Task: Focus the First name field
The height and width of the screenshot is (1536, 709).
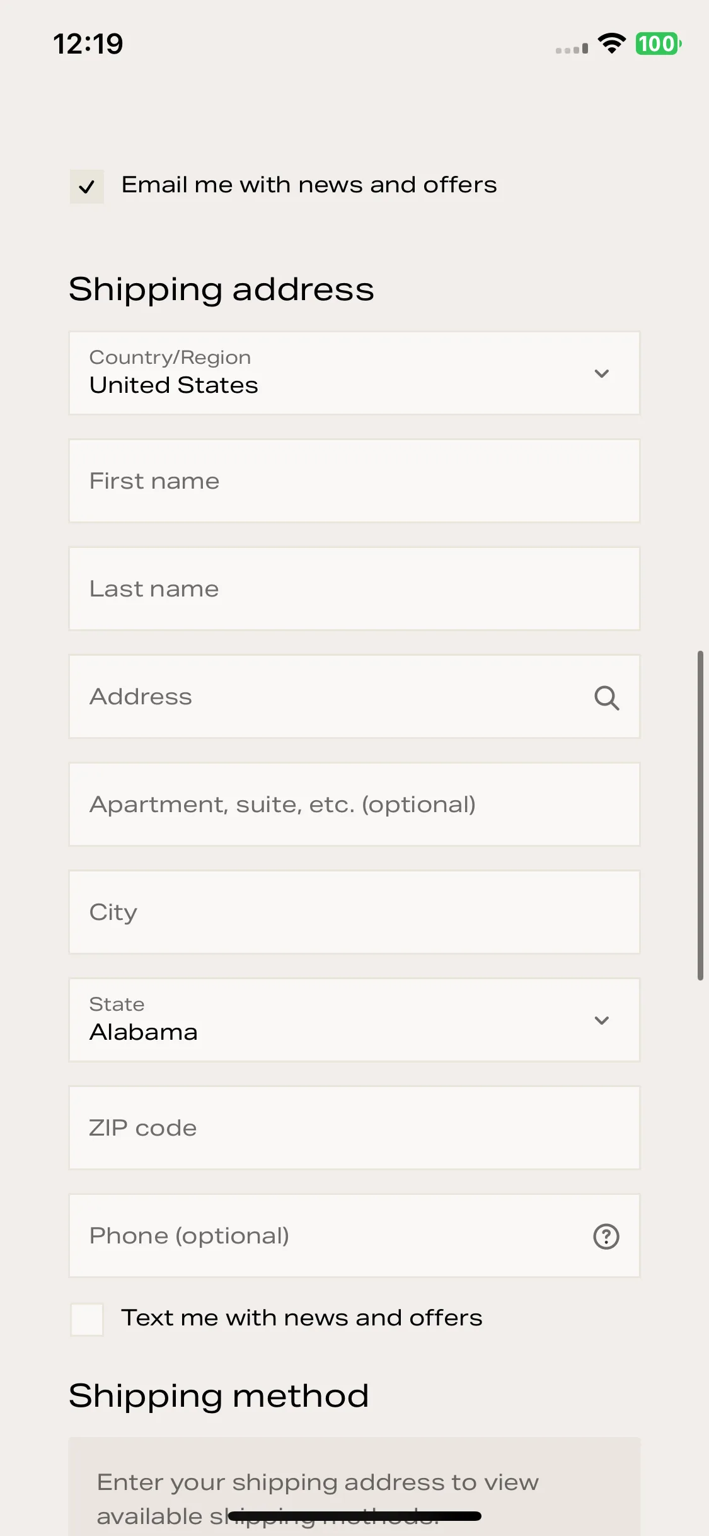Action: point(354,481)
